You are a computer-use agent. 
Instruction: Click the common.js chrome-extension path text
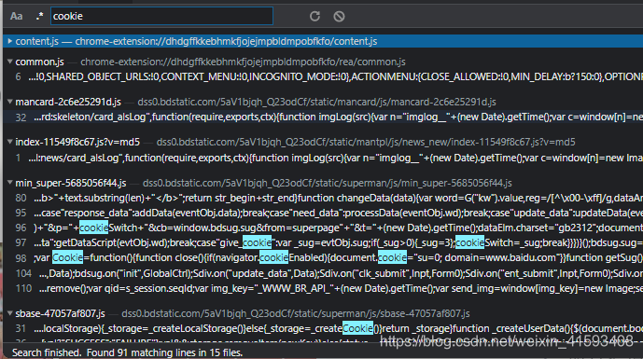[x=243, y=62]
